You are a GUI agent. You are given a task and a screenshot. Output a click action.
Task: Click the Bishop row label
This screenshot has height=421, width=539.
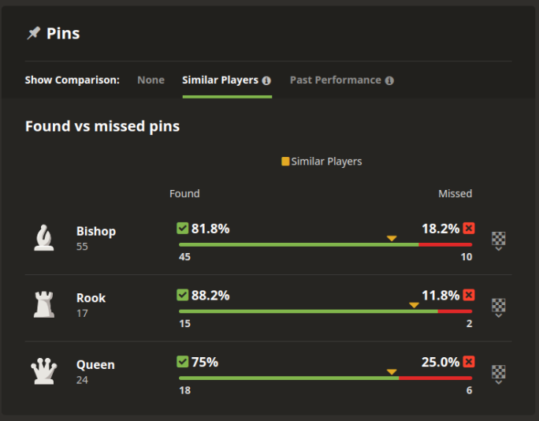pyautogui.click(x=95, y=231)
